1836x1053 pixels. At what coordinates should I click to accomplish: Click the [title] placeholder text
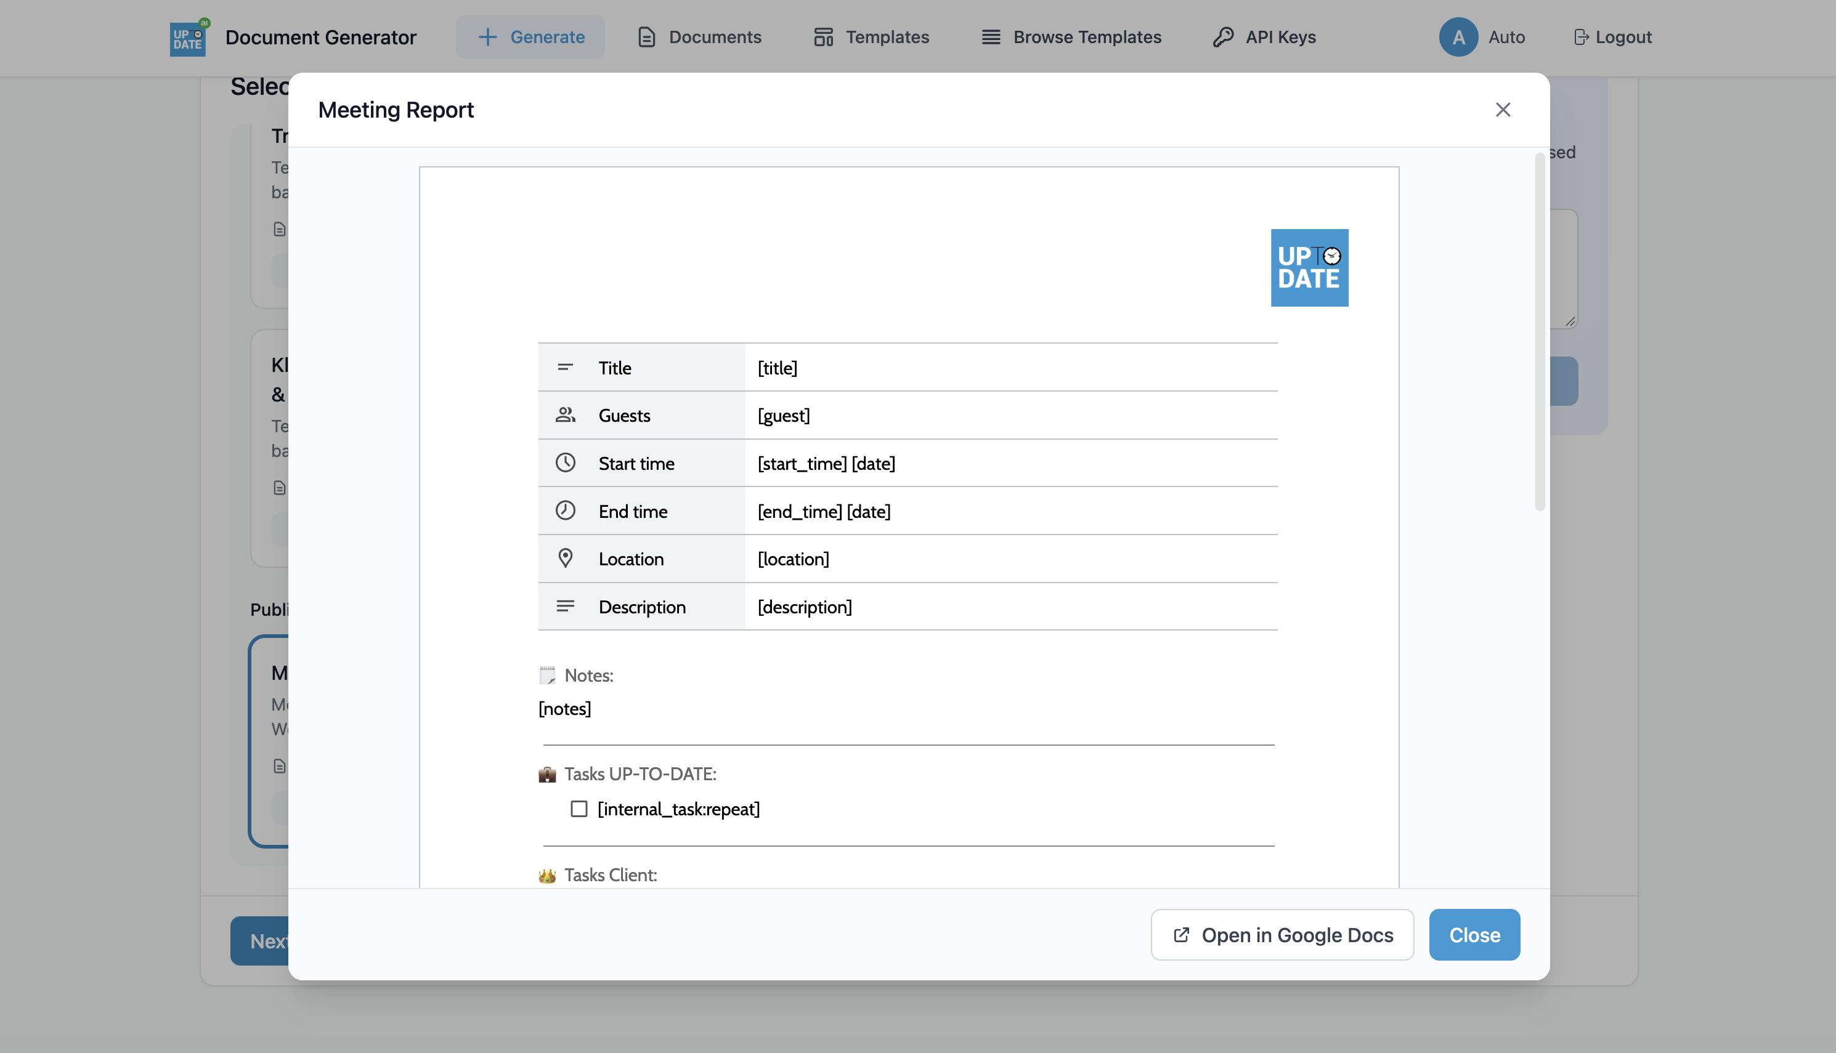point(777,368)
